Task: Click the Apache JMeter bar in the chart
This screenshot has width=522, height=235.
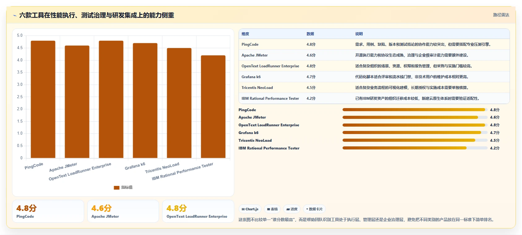Action: point(77,102)
